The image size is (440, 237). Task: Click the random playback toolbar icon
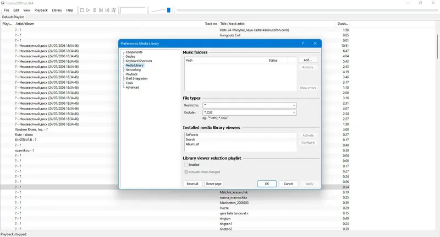114,10
